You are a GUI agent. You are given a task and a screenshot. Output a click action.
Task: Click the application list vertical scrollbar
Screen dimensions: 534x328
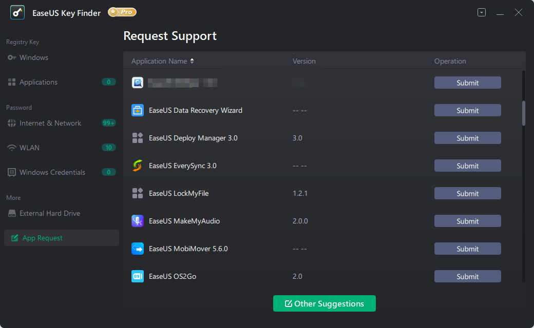coord(524,113)
